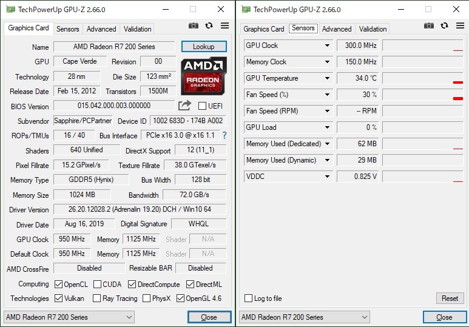Click the VDDC 0.825 V value

pos(358,177)
